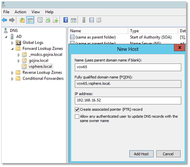Click the server tower toolbar icon
This screenshot has width=190, height=167.
(84, 20)
